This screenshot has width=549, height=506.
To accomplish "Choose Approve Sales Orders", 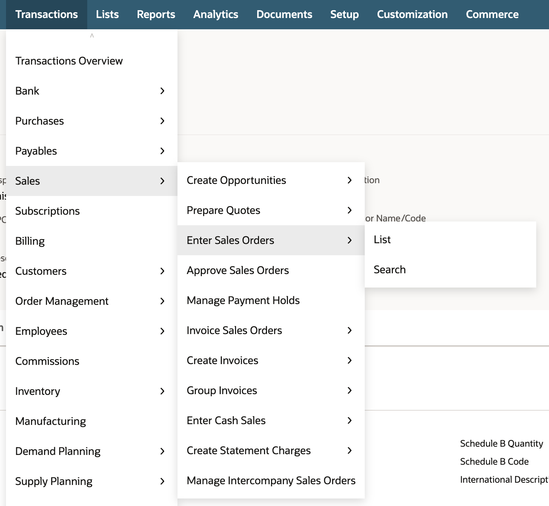I will click(x=271, y=270).
